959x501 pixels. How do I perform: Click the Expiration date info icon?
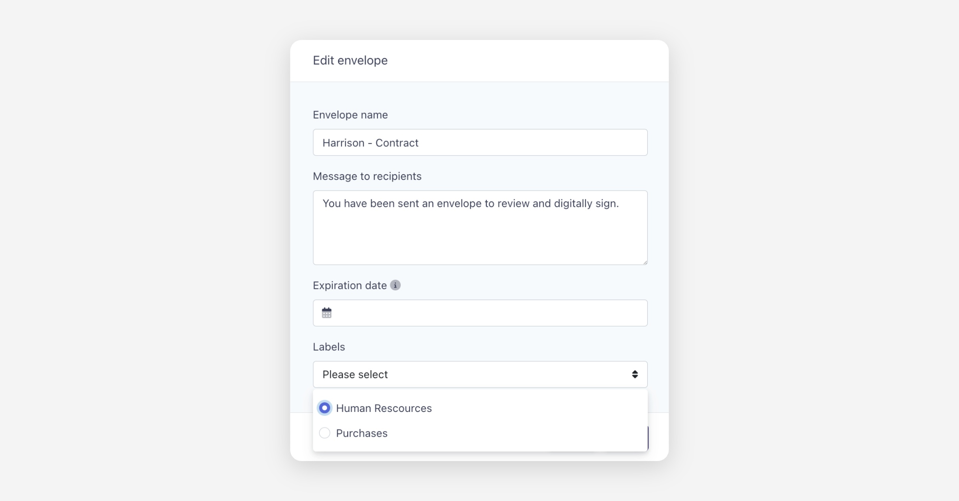coord(395,285)
